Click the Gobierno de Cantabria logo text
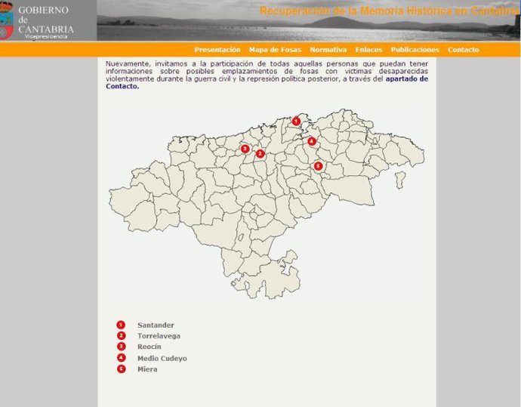The image size is (521, 407). [x=46, y=23]
